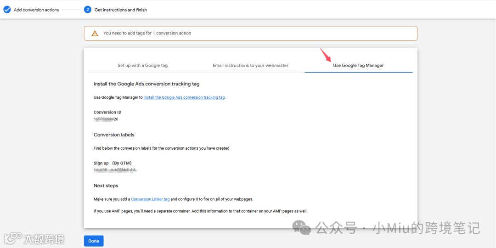Click the AMP pages separate container note
Screen dimensions: 496x248
[201, 211]
